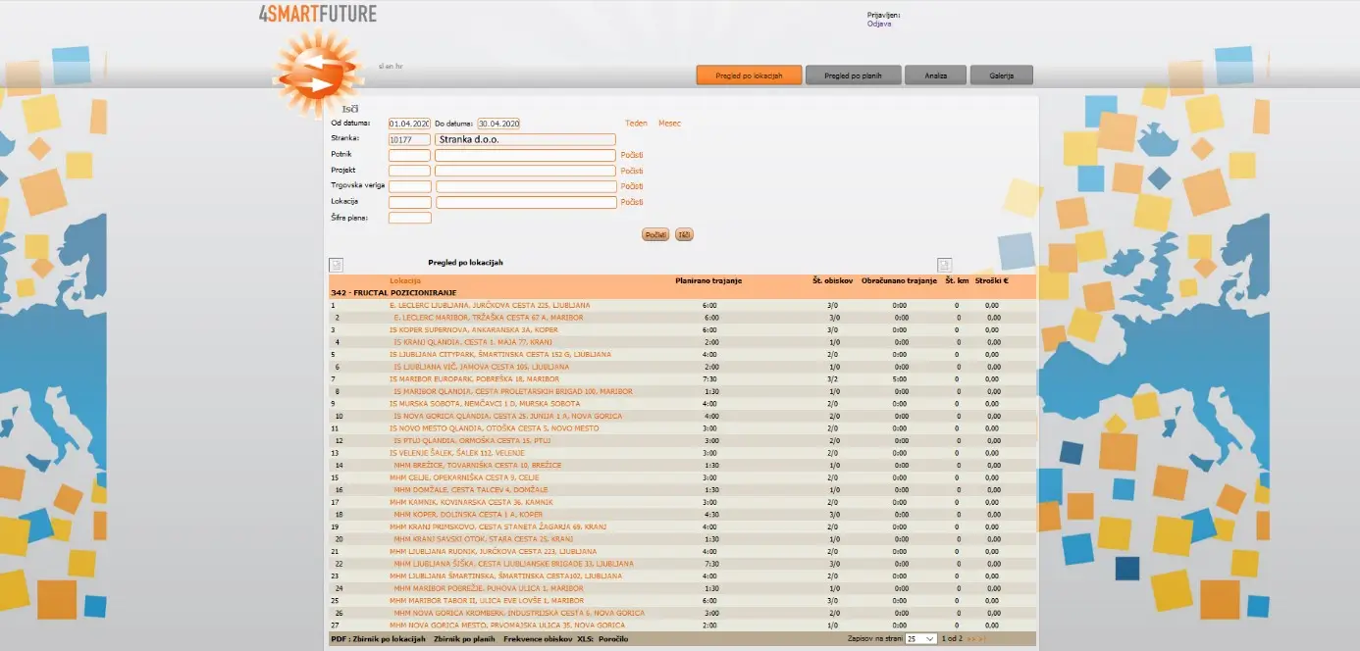Click the Potnik name input
This screenshot has height=651, width=1360.
[x=525, y=155]
